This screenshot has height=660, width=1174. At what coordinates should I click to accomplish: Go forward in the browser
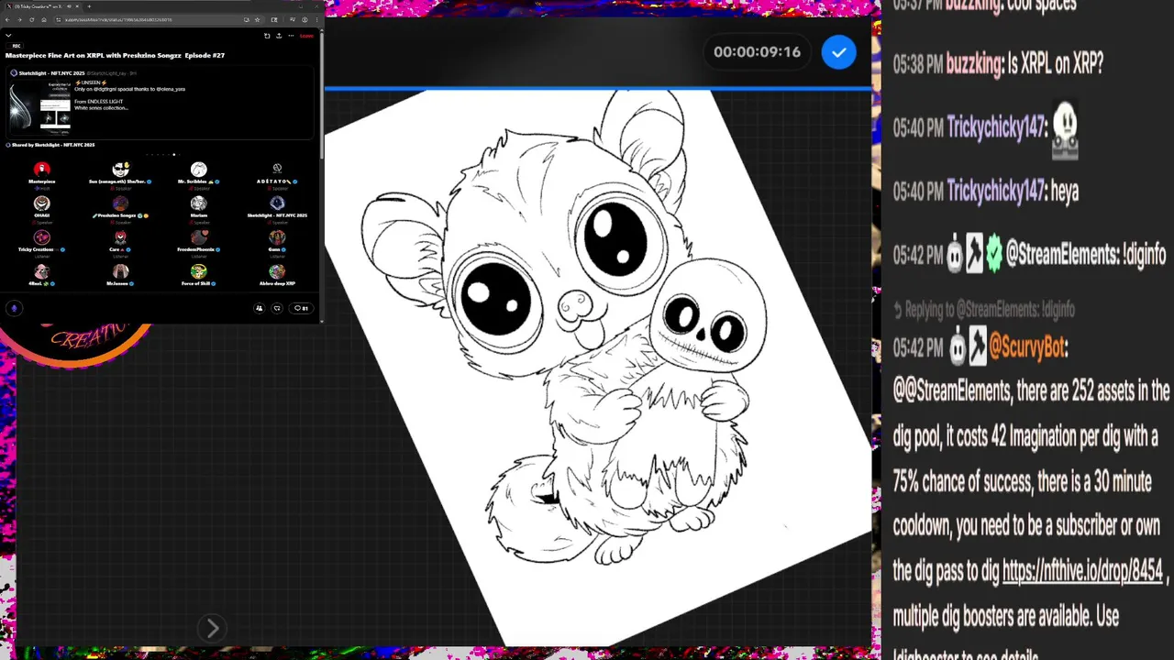tap(19, 19)
